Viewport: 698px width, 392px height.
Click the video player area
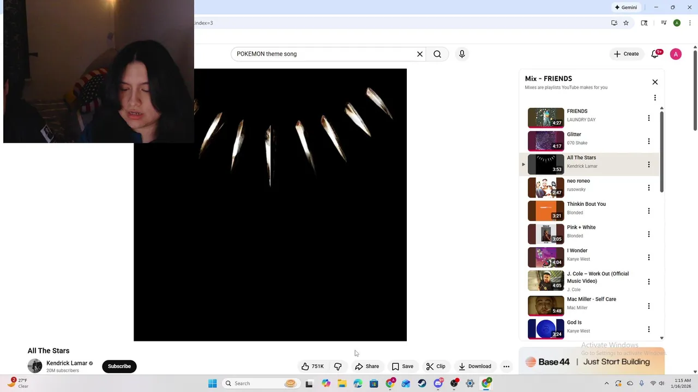coord(270,205)
